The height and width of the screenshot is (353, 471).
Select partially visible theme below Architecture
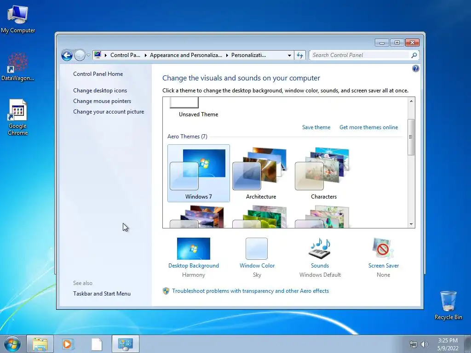coord(261,216)
